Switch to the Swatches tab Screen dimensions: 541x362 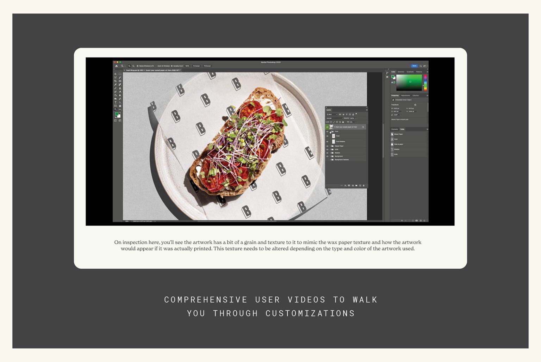pos(401,72)
